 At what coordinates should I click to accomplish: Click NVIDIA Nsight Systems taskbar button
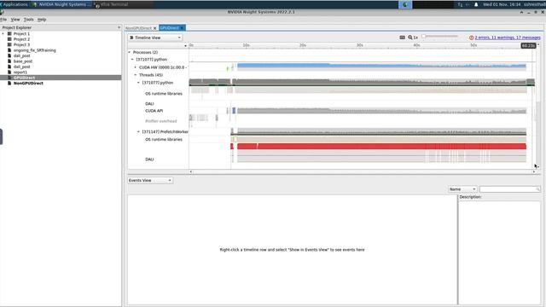point(61,4)
